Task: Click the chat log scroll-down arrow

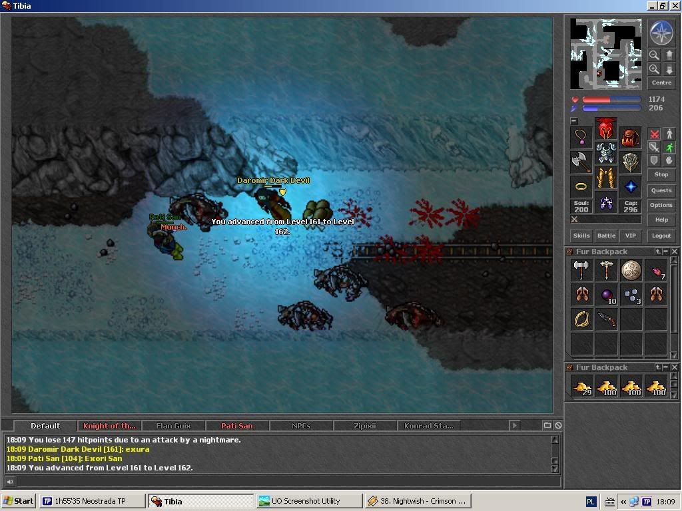Action: (555, 469)
